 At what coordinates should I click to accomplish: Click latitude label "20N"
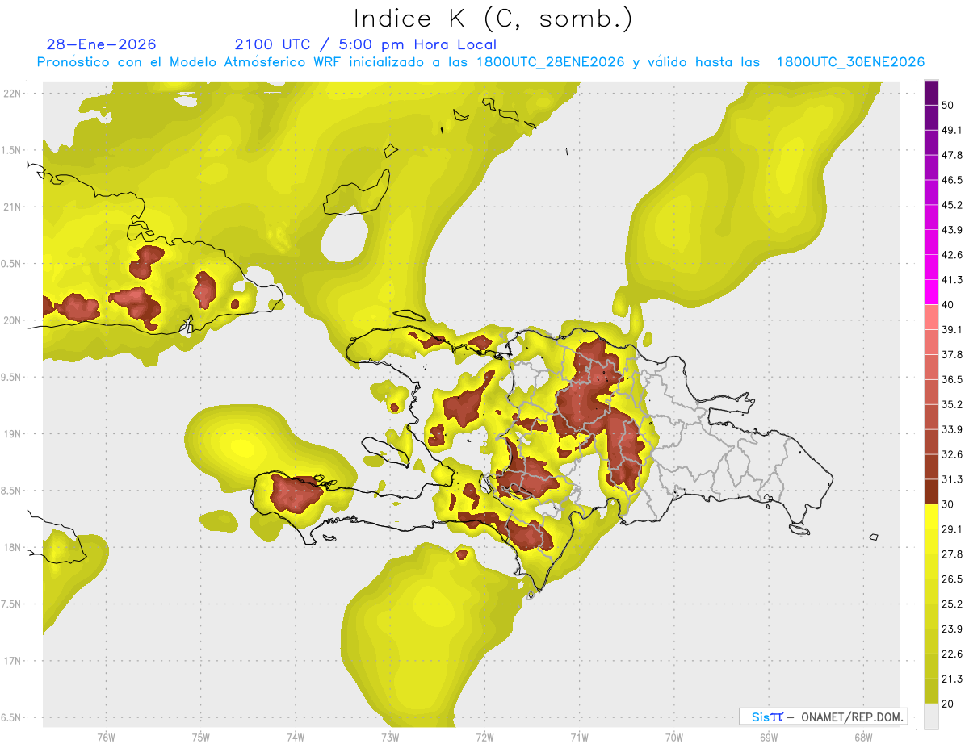(12, 320)
